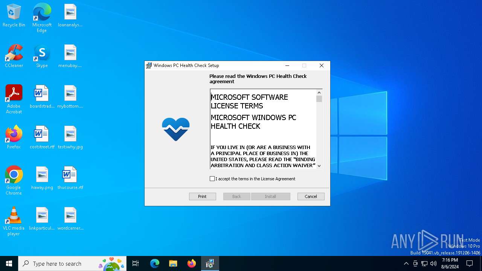Select the wordcamer... image file on desktop
This screenshot has width=482, height=271.
point(70,219)
